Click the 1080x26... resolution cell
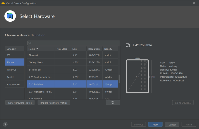This screenshot has width=199, height=129. coord(94,92)
